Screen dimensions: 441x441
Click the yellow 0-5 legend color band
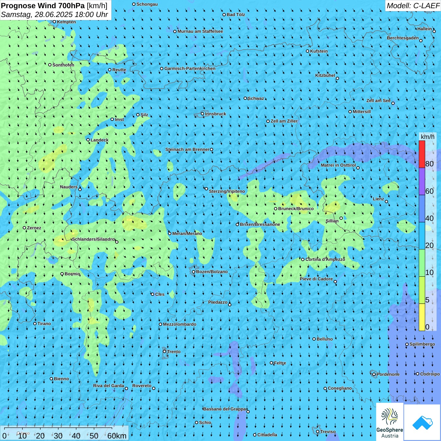click(422, 317)
